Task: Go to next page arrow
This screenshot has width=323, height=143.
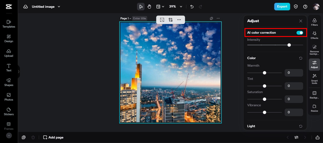Action: [305, 137]
